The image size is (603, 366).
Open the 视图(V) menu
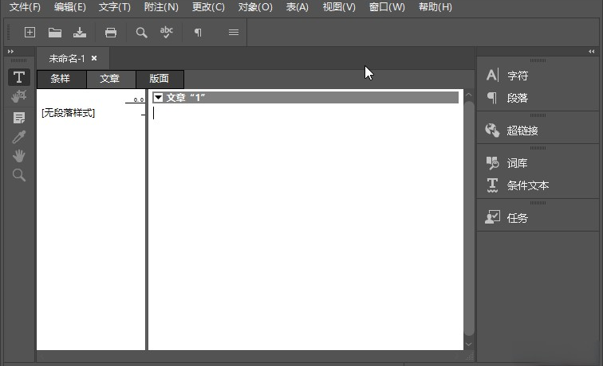pyautogui.click(x=339, y=7)
